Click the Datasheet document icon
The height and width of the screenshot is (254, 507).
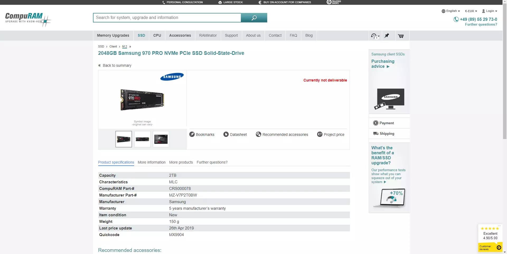coord(226,134)
